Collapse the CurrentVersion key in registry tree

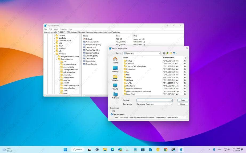pos(57,59)
